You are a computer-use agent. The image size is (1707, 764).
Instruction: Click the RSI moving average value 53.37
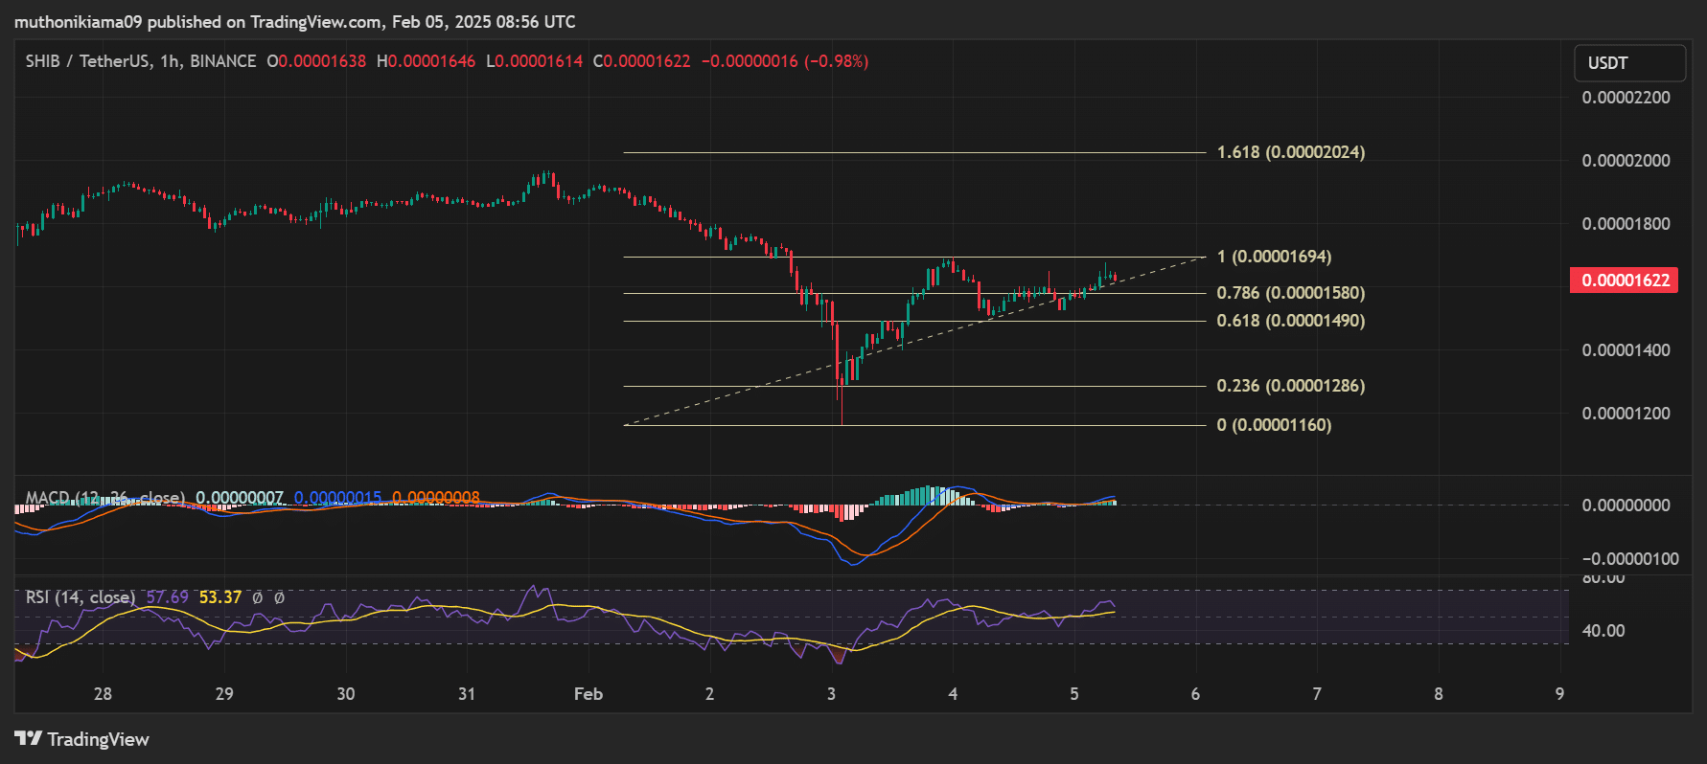(x=220, y=597)
